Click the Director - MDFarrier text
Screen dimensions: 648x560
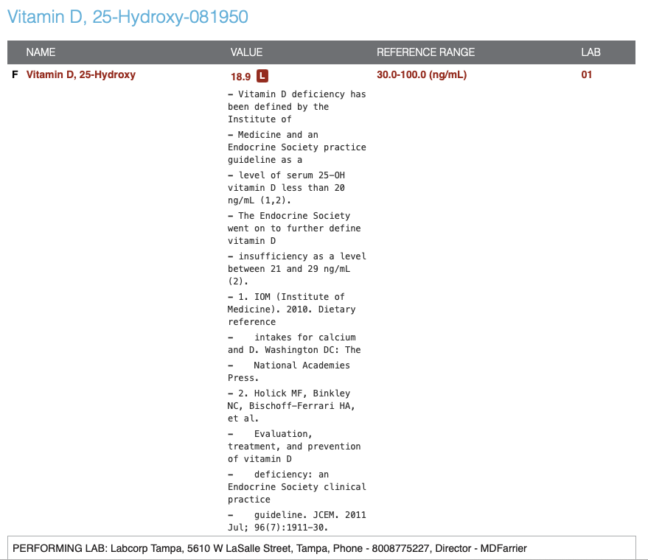click(x=481, y=548)
